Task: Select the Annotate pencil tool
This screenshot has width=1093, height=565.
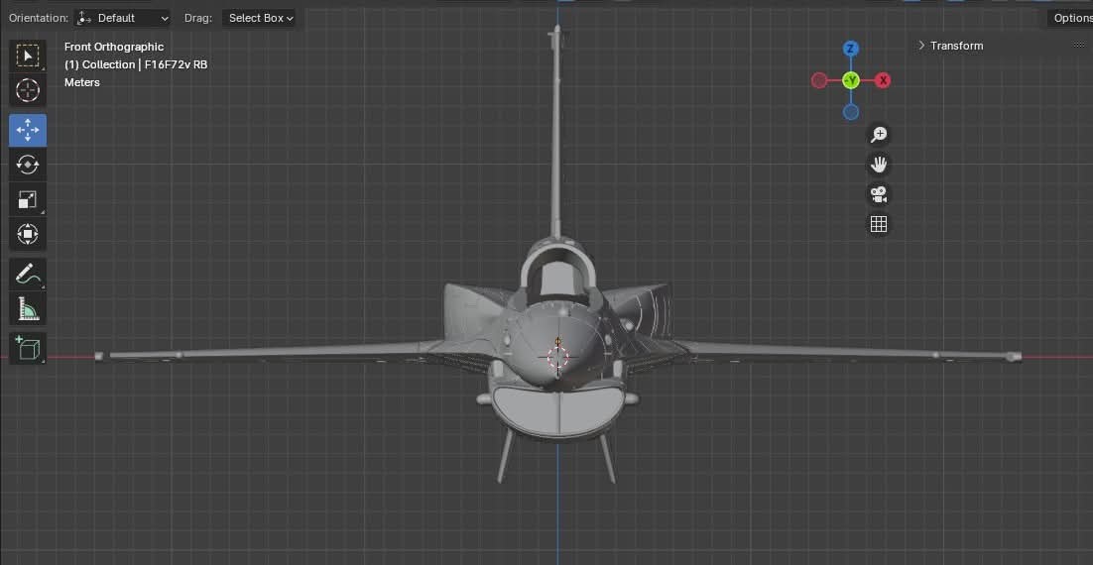Action: (x=27, y=274)
